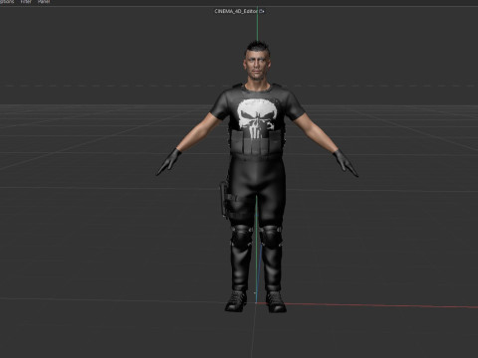Image resolution: width=478 pixels, height=358 pixels.
Task: Select the Punisher character model in viewport
Action: (257, 176)
